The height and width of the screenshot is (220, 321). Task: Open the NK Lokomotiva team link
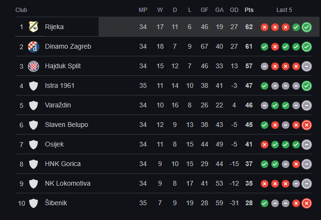(x=67, y=184)
